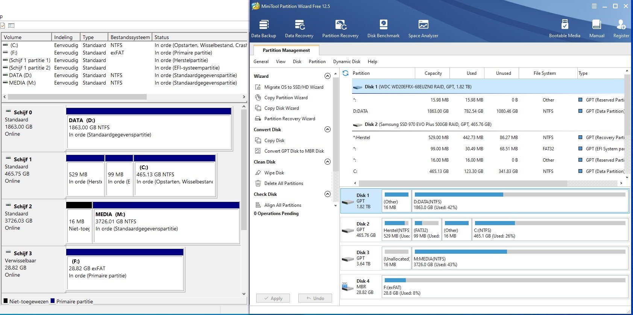Select the Partition Management tab
The width and height of the screenshot is (633, 315).
click(x=286, y=50)
